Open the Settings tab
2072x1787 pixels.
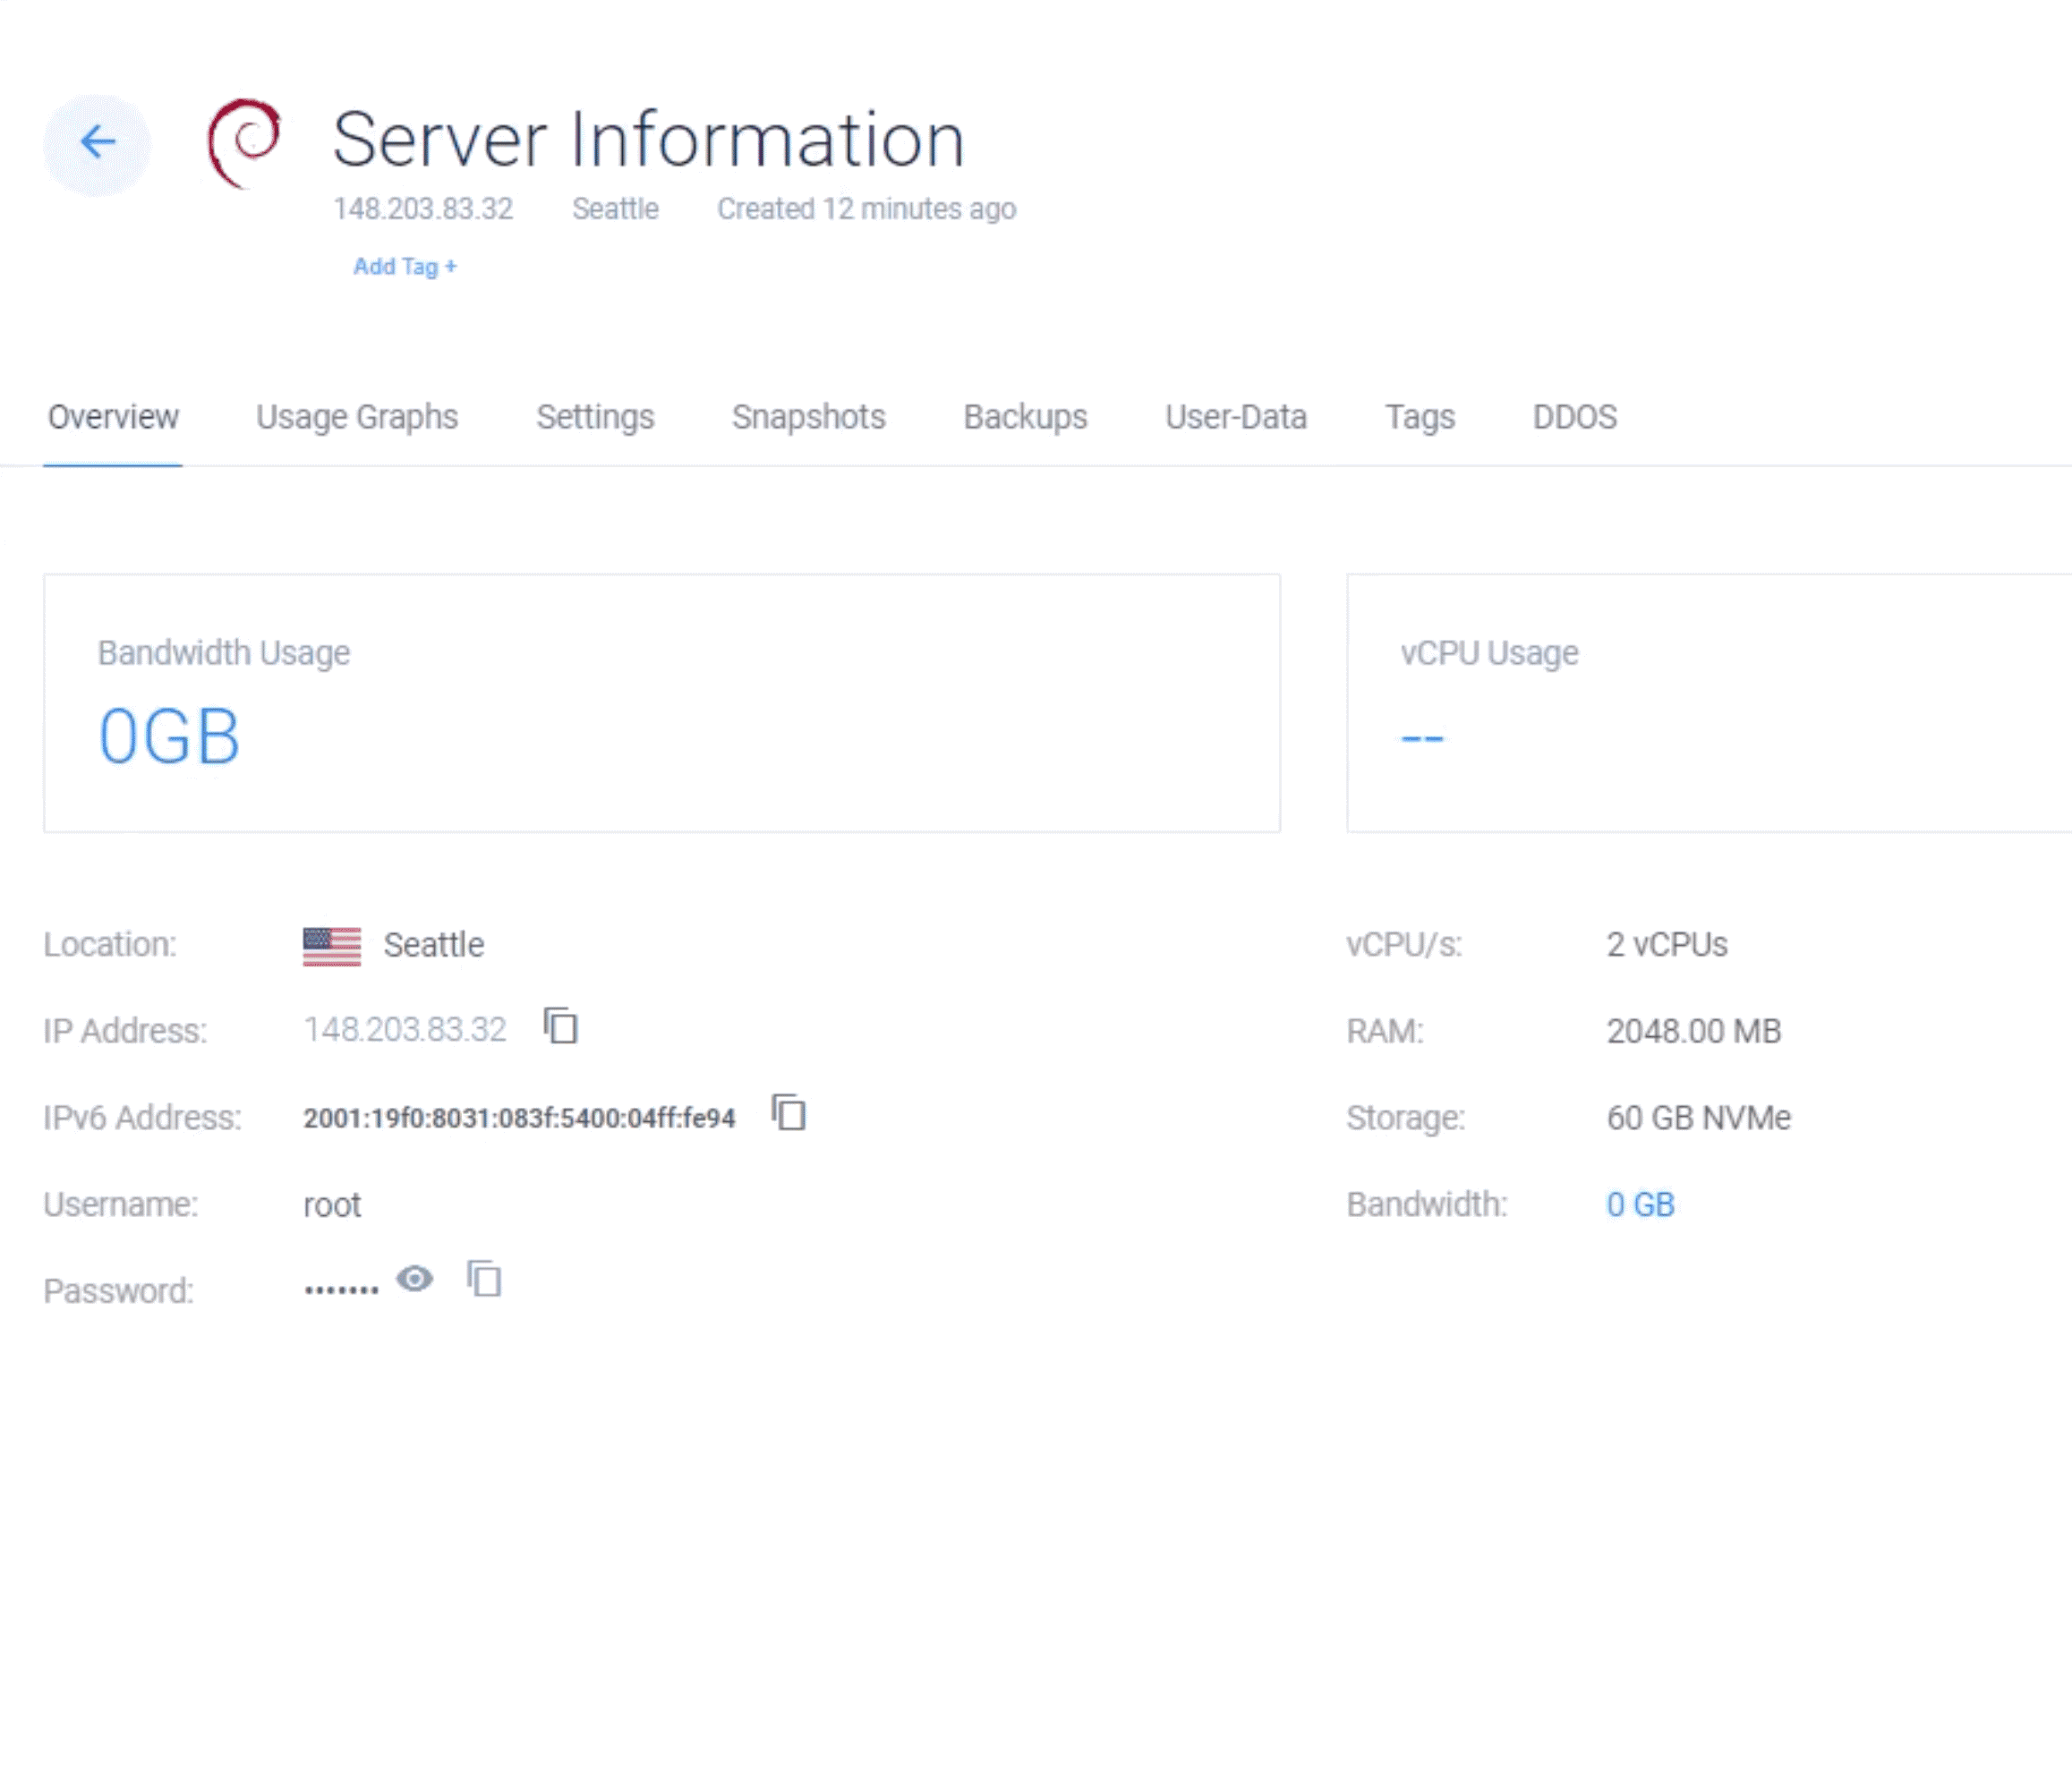pyautogui.click(x=595, y=417)
